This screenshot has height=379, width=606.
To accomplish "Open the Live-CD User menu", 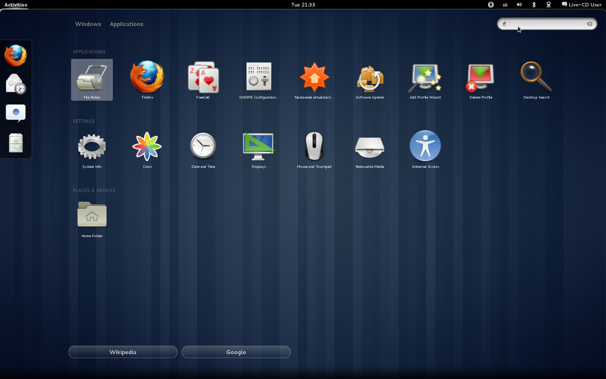I will click(581, 5).
